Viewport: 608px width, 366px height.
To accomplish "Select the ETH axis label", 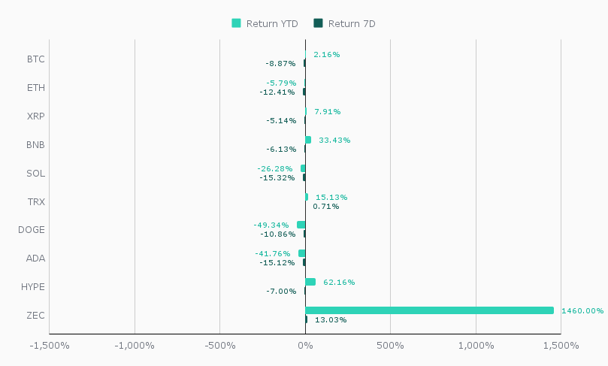I will (x=36, y=88).
